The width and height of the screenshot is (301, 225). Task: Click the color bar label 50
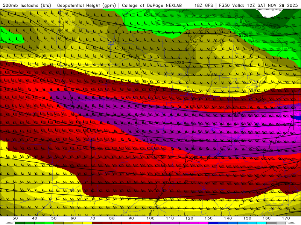pos(54,218)
